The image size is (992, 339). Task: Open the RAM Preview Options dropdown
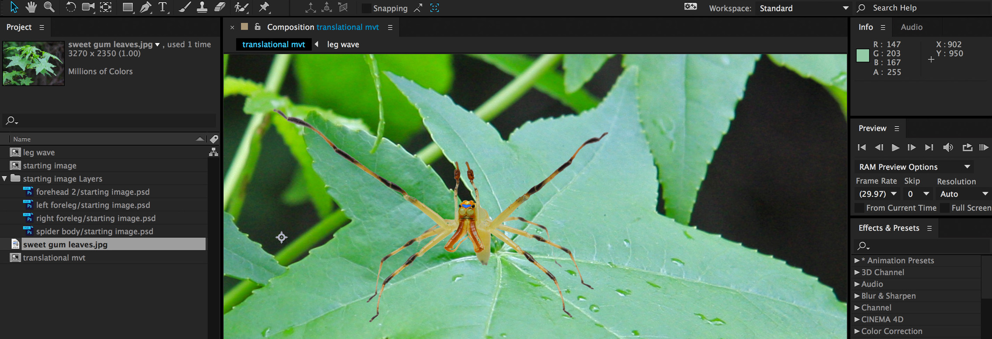pos(914,167)
